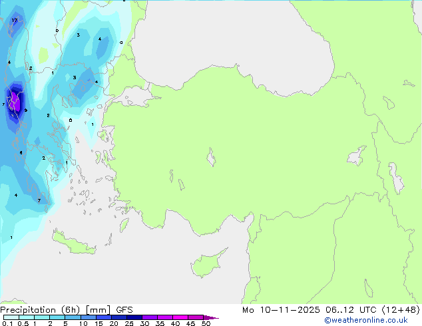This screenshot has height=326, width=422.
Task: Choose the 25–30 mm navy legend swatch
Action: (x=134, y=317)
